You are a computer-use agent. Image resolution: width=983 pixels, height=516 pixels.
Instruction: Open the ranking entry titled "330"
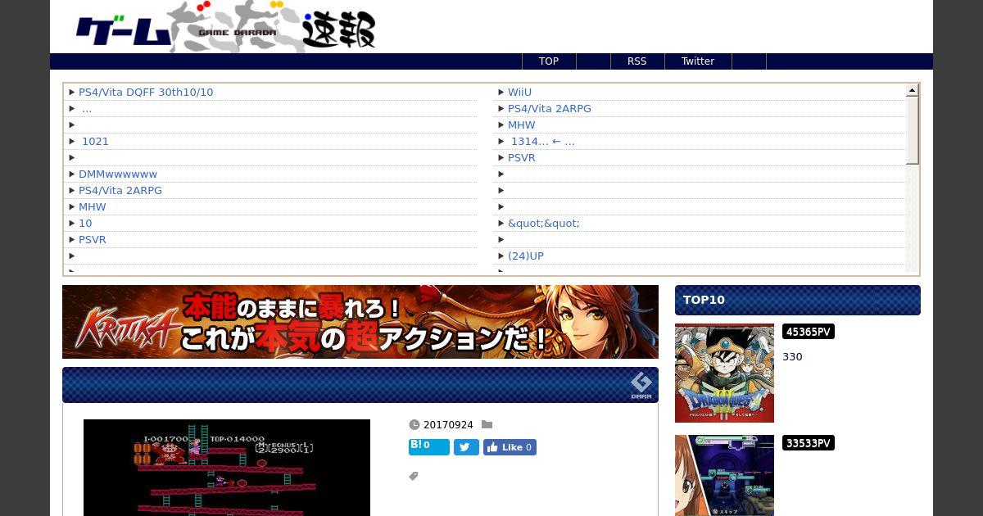coord(792,357)
